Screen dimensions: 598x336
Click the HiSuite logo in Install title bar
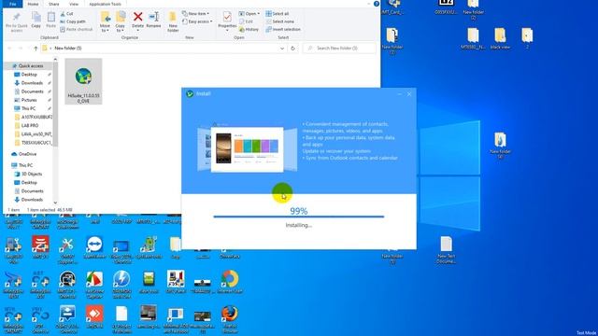coord(190,93)
